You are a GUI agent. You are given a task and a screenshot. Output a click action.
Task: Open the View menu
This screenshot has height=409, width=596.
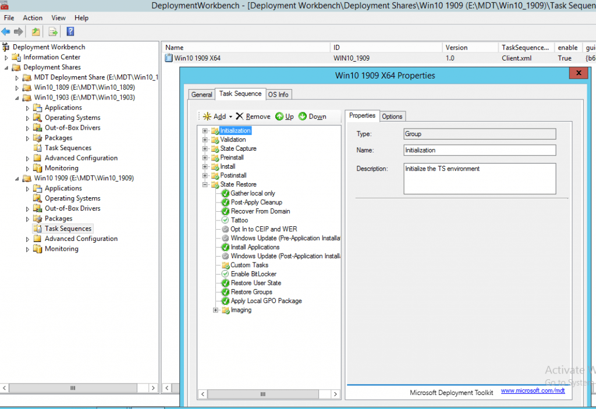(59, 18)
